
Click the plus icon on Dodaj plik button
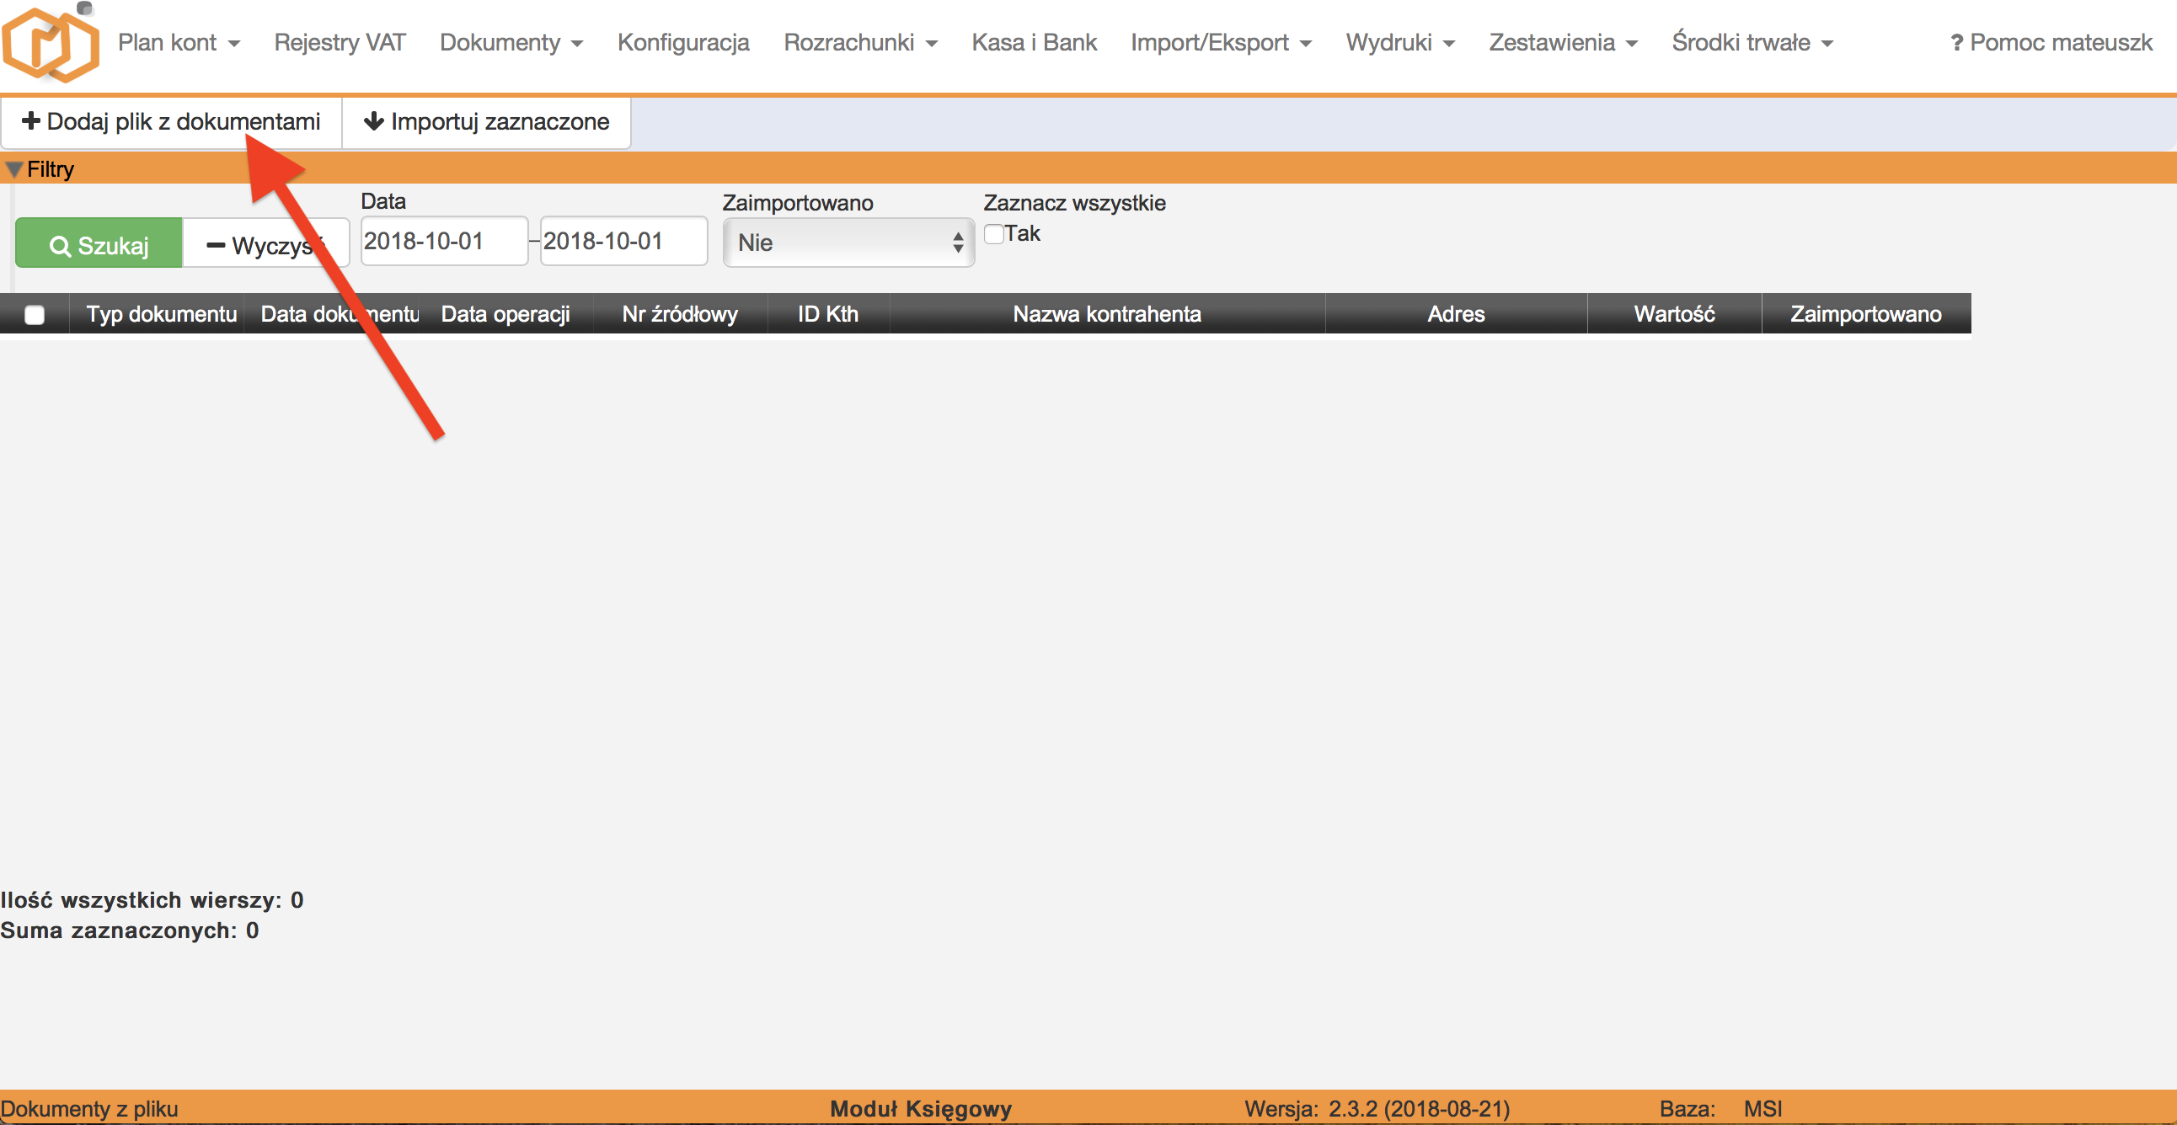point(32,120)
